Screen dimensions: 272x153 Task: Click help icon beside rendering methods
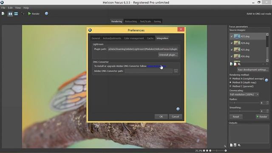266,80
